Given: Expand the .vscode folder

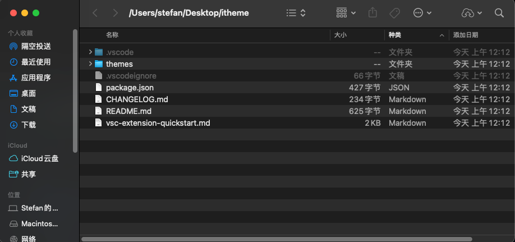Looking at the screenshot, I should [90, 52].
